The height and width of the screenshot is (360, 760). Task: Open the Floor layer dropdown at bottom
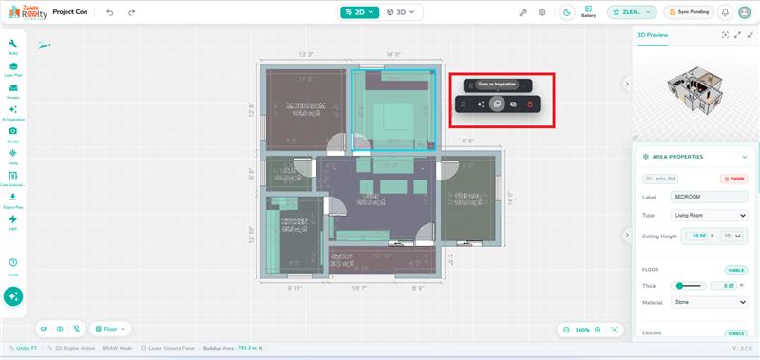tap(110, 329)
